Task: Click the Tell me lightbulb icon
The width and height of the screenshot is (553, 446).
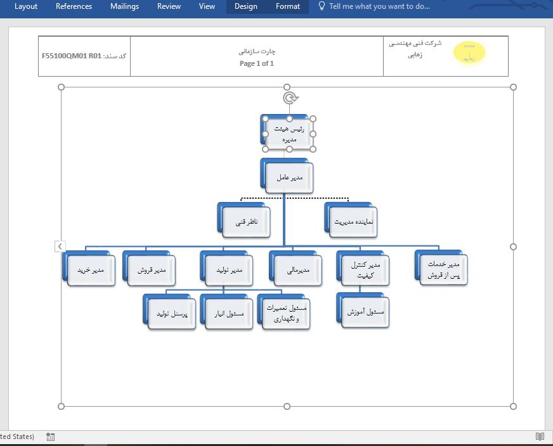Action: tap(322, 6)
